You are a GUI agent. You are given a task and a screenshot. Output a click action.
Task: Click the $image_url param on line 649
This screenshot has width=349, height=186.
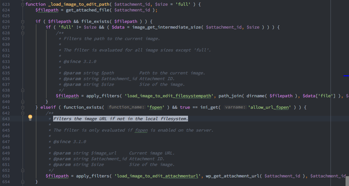pos(103,153)
